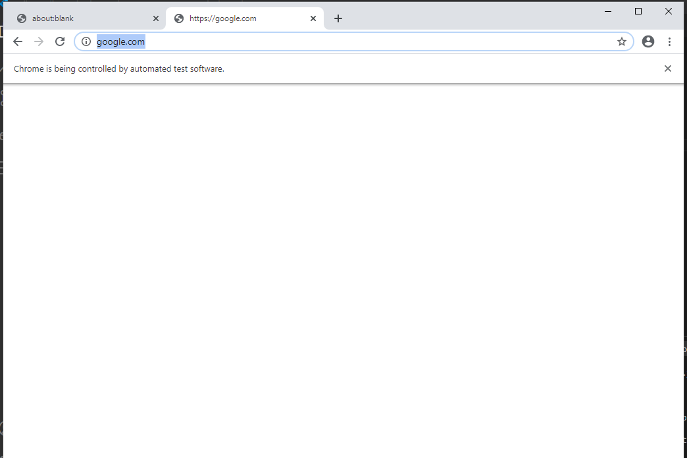Viewport: 687px width, 458px height.
Task: Go back using the back arrow
Action: tap(18, 41)
